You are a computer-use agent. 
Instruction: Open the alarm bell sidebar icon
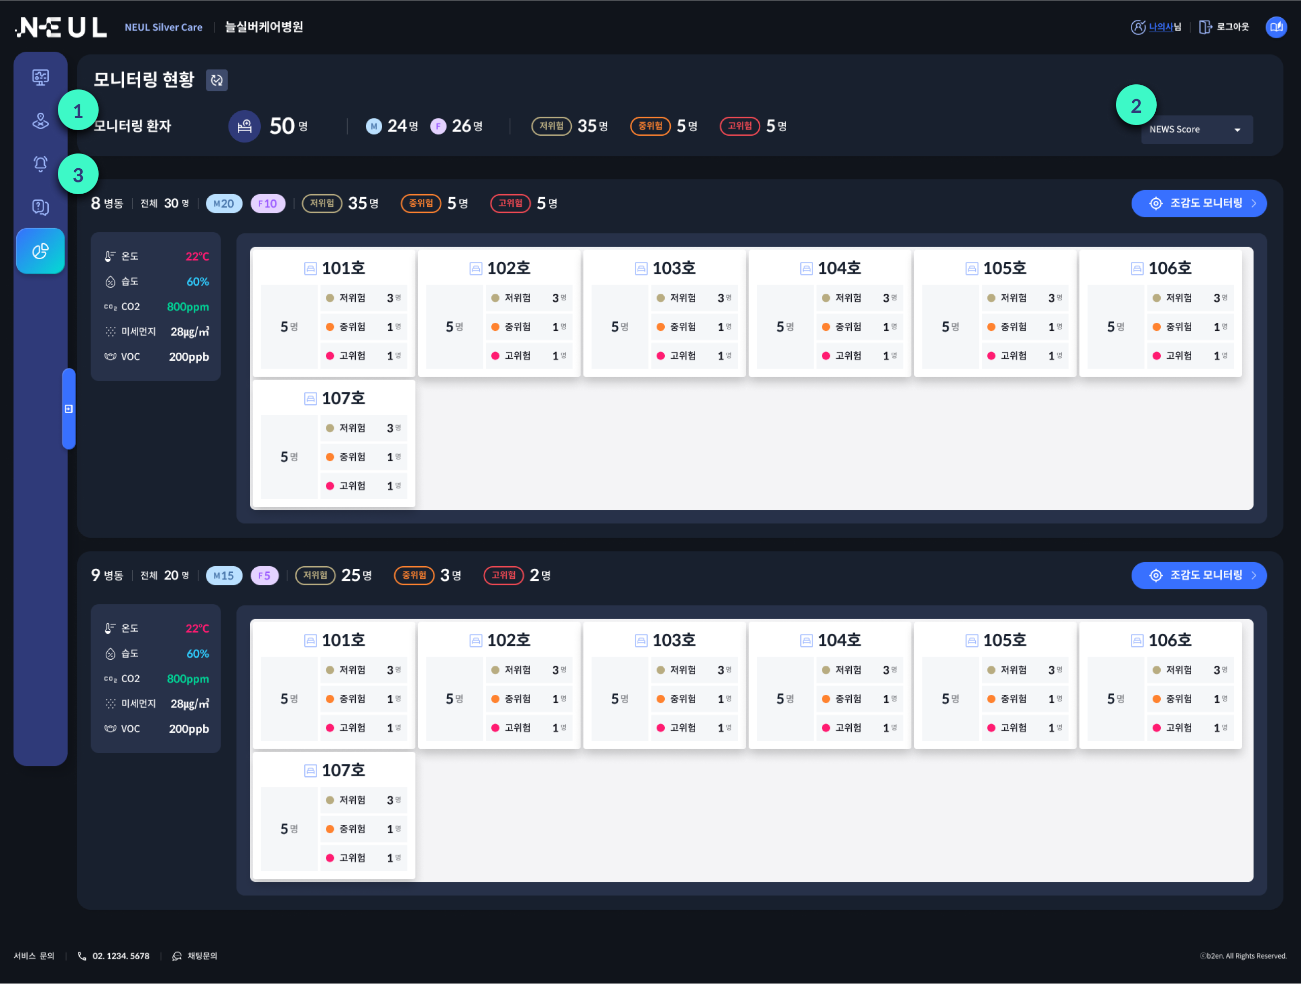[x=40, y=164]
